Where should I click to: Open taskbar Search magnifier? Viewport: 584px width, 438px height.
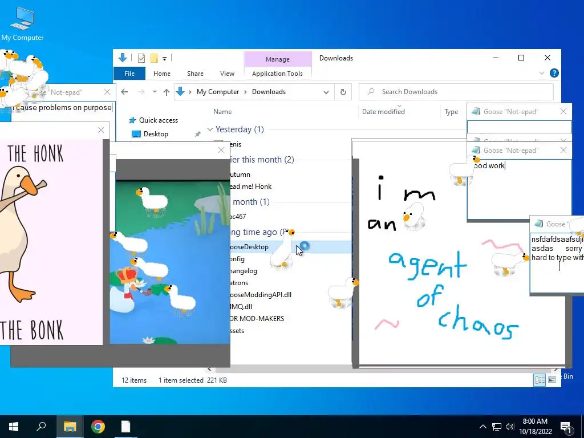[x=41, y=427]
